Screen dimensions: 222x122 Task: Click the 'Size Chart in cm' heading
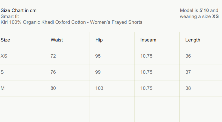pos(18,10)
